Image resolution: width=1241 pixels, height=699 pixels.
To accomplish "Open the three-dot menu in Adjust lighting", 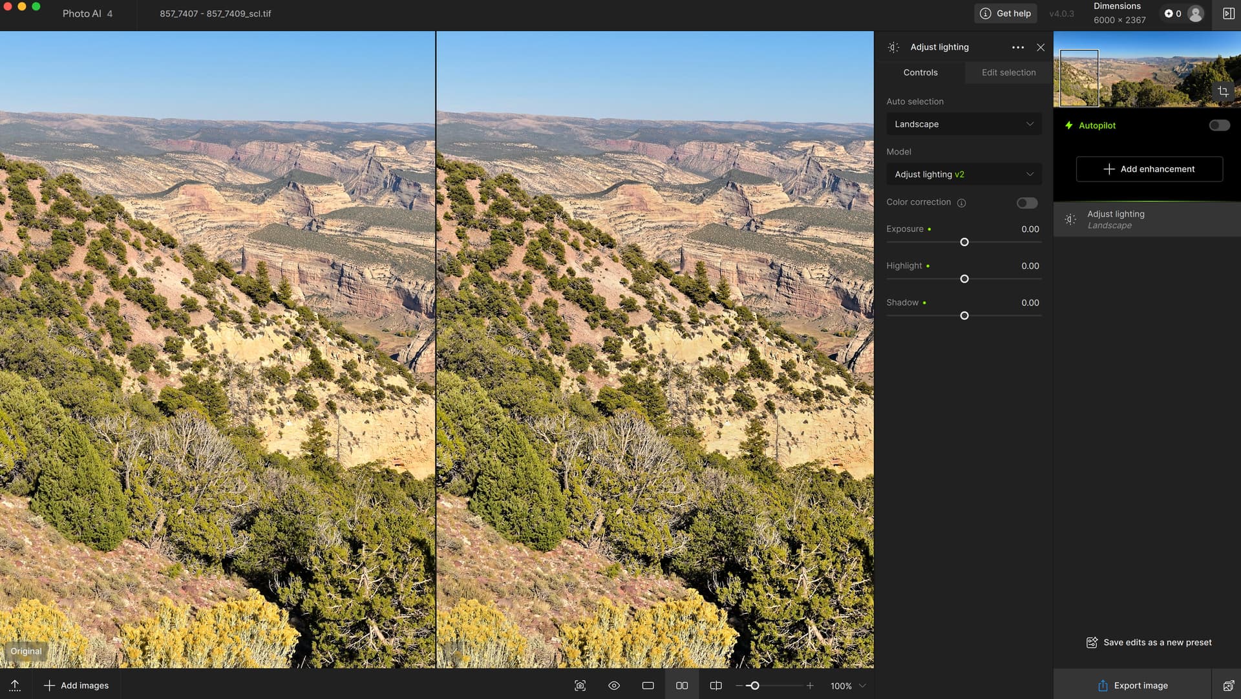I will (1017, 47).
